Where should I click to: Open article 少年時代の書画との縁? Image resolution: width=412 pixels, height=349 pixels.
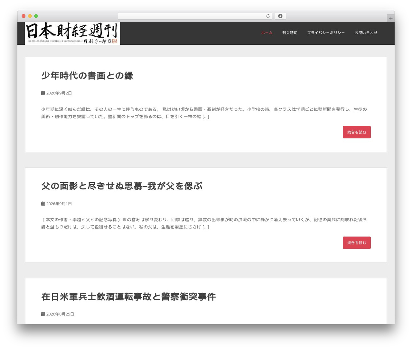[x=87, y=76]
